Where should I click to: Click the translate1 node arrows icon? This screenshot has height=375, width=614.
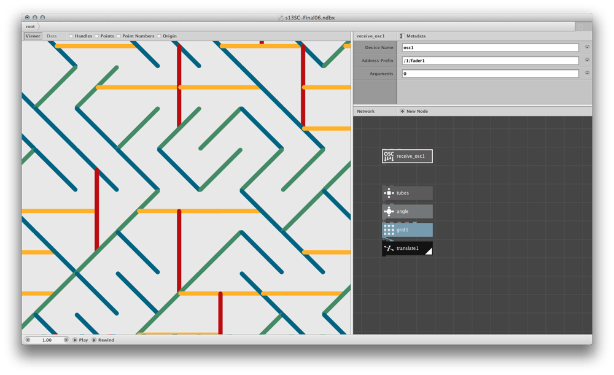389,248
